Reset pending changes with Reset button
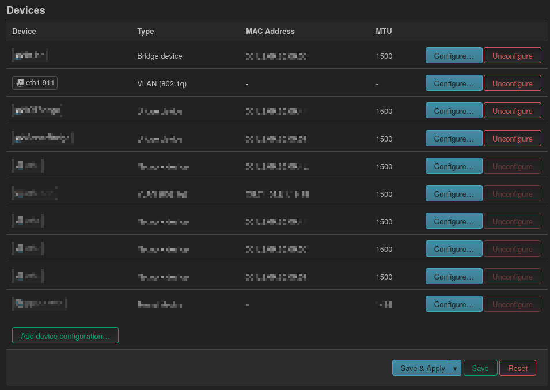This screenshot has height=390, width=550. (517, 368)
